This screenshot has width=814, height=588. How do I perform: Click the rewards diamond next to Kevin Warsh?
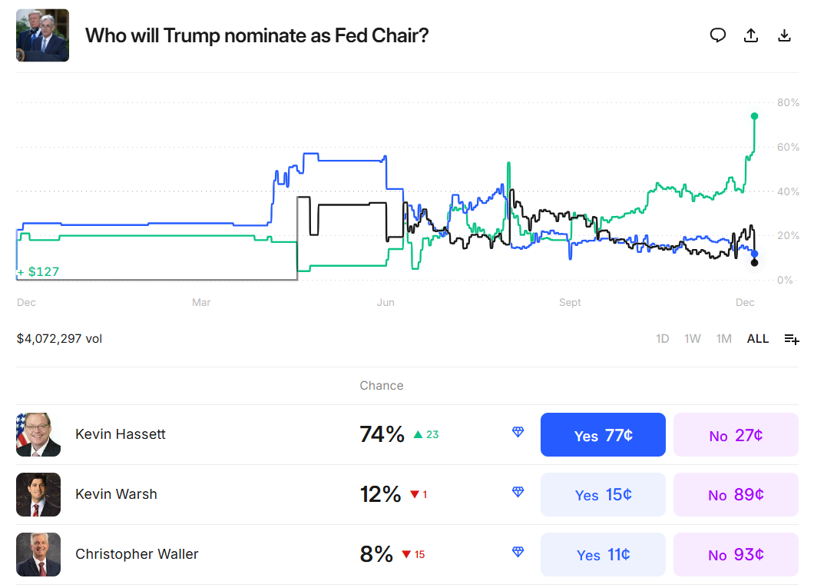coord(518,494)
